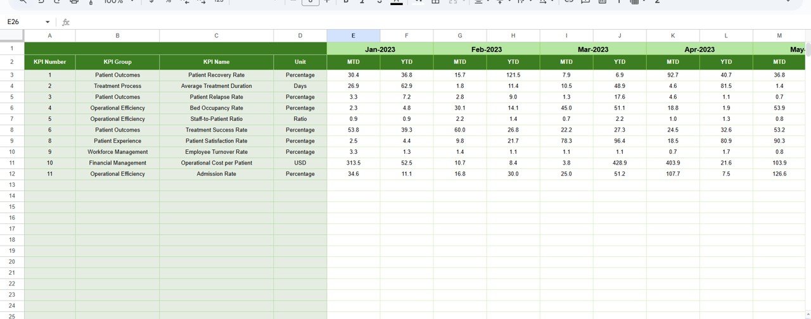Select the cell with value 403.9
Screen dimensions: 811x319
pyautogui.click(x=673, y=163)
